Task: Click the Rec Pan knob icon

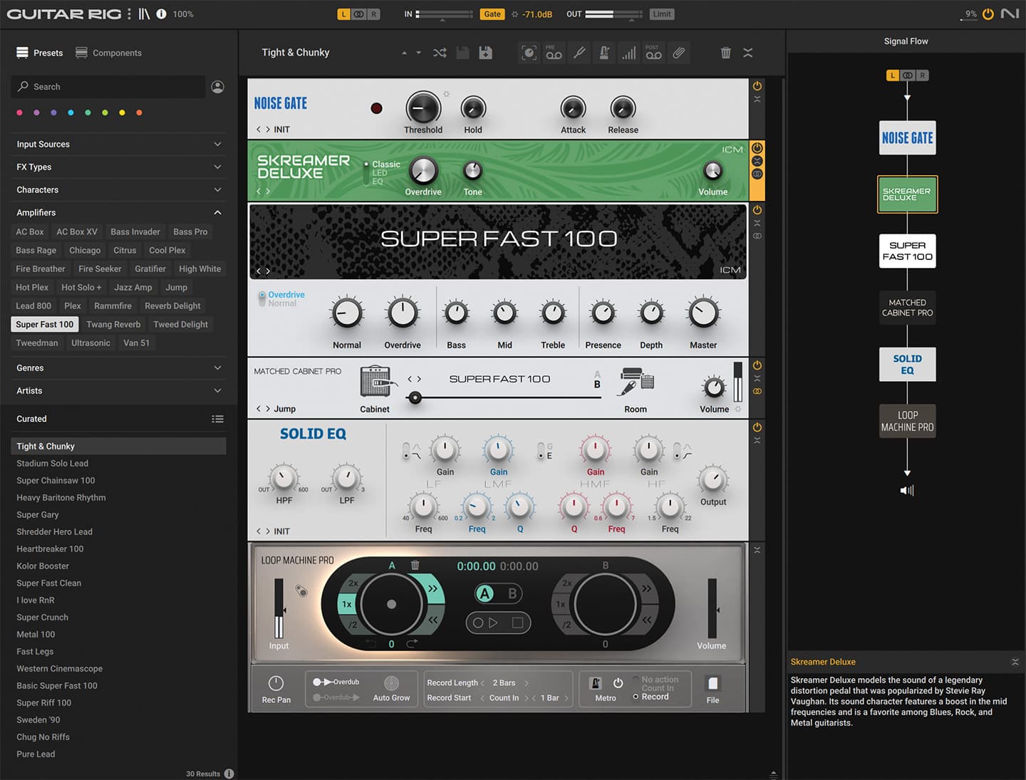Action: point(276,683)
